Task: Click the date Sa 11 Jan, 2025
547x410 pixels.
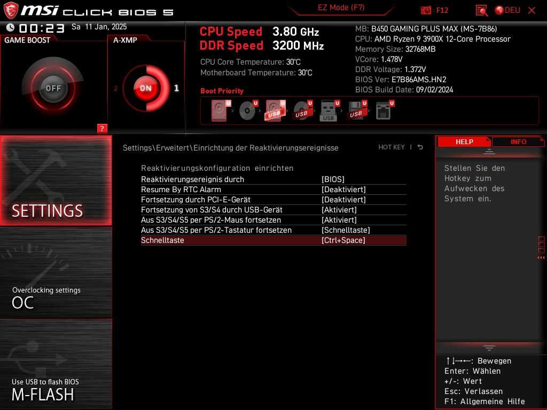Action: pos(99,27)
